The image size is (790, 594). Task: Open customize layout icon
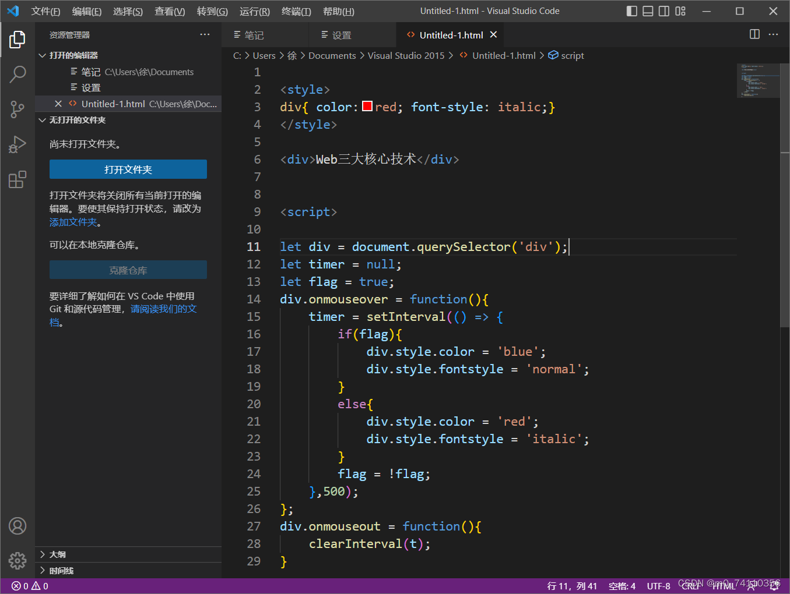coord(680,11)
